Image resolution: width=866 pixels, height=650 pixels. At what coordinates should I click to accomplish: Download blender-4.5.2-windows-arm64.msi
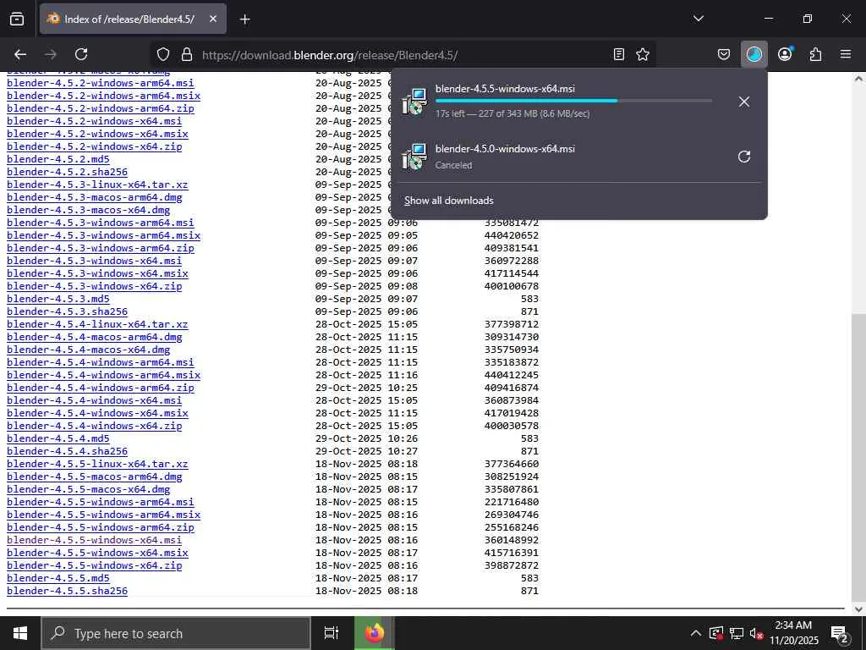[101, 83]
